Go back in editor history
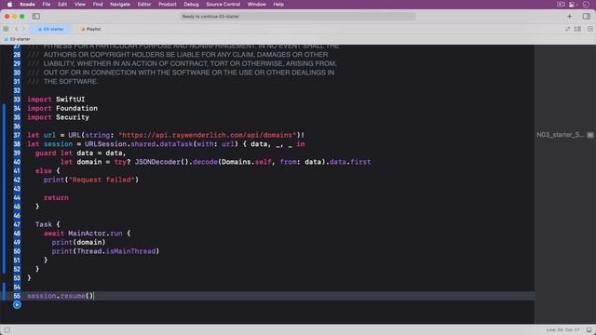 tap(17, 29)
